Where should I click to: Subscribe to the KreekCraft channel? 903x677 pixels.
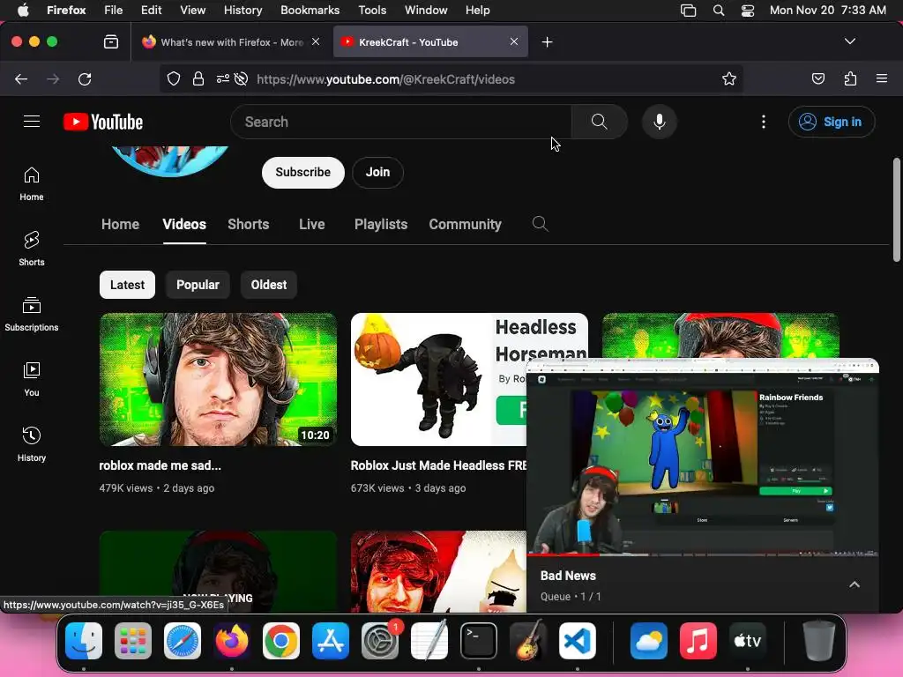point(303,172)
